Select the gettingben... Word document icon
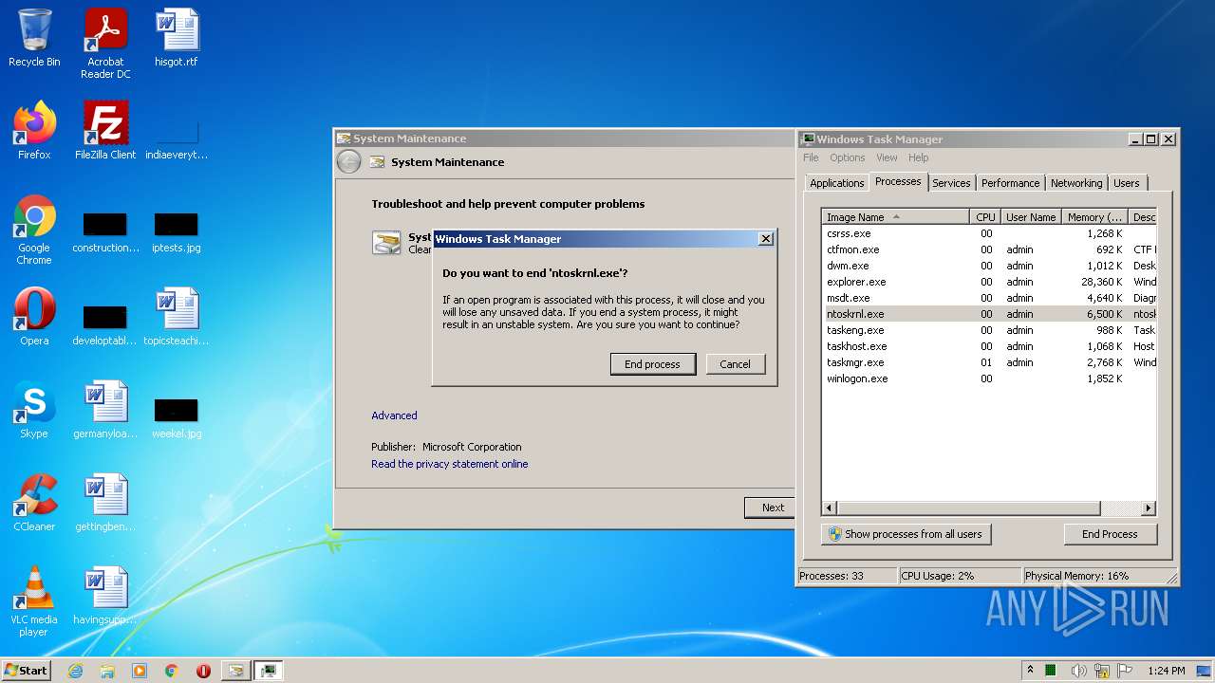 tap(105, 503)
